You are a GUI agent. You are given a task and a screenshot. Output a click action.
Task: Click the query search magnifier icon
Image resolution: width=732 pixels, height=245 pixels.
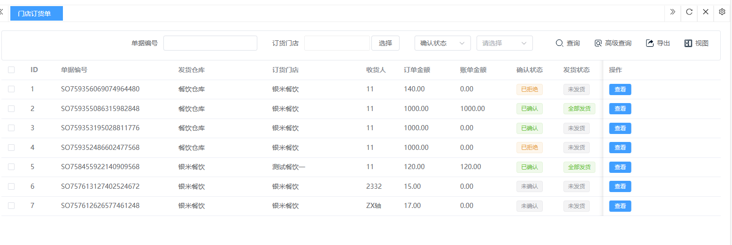click(x=559, y=43)
